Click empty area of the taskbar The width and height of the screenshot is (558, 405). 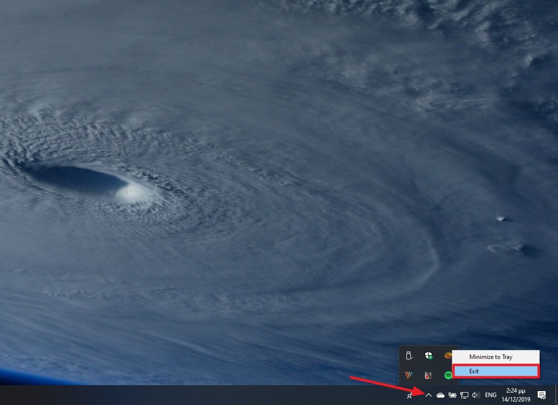pos(198,395)
